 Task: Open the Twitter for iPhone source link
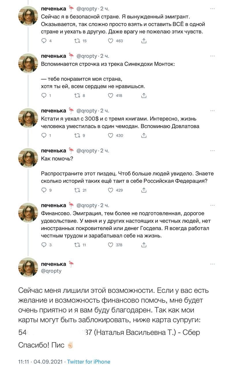tap(88, 362)
